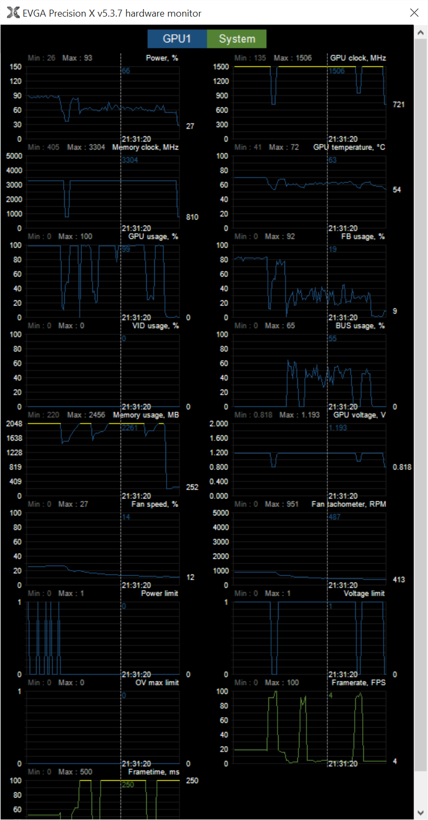
Task: Click the Power, % graph
Action: [103, 102]
